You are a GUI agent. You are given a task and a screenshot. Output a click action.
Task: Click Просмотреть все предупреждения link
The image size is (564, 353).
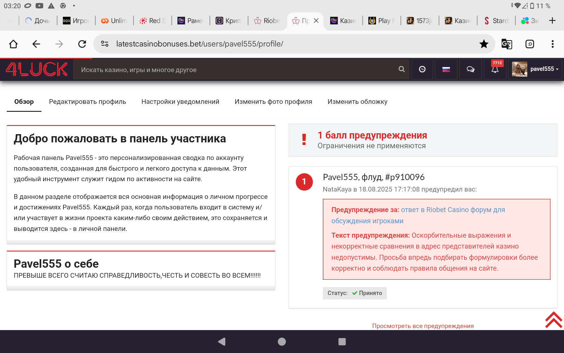click(x=423, y=326)
